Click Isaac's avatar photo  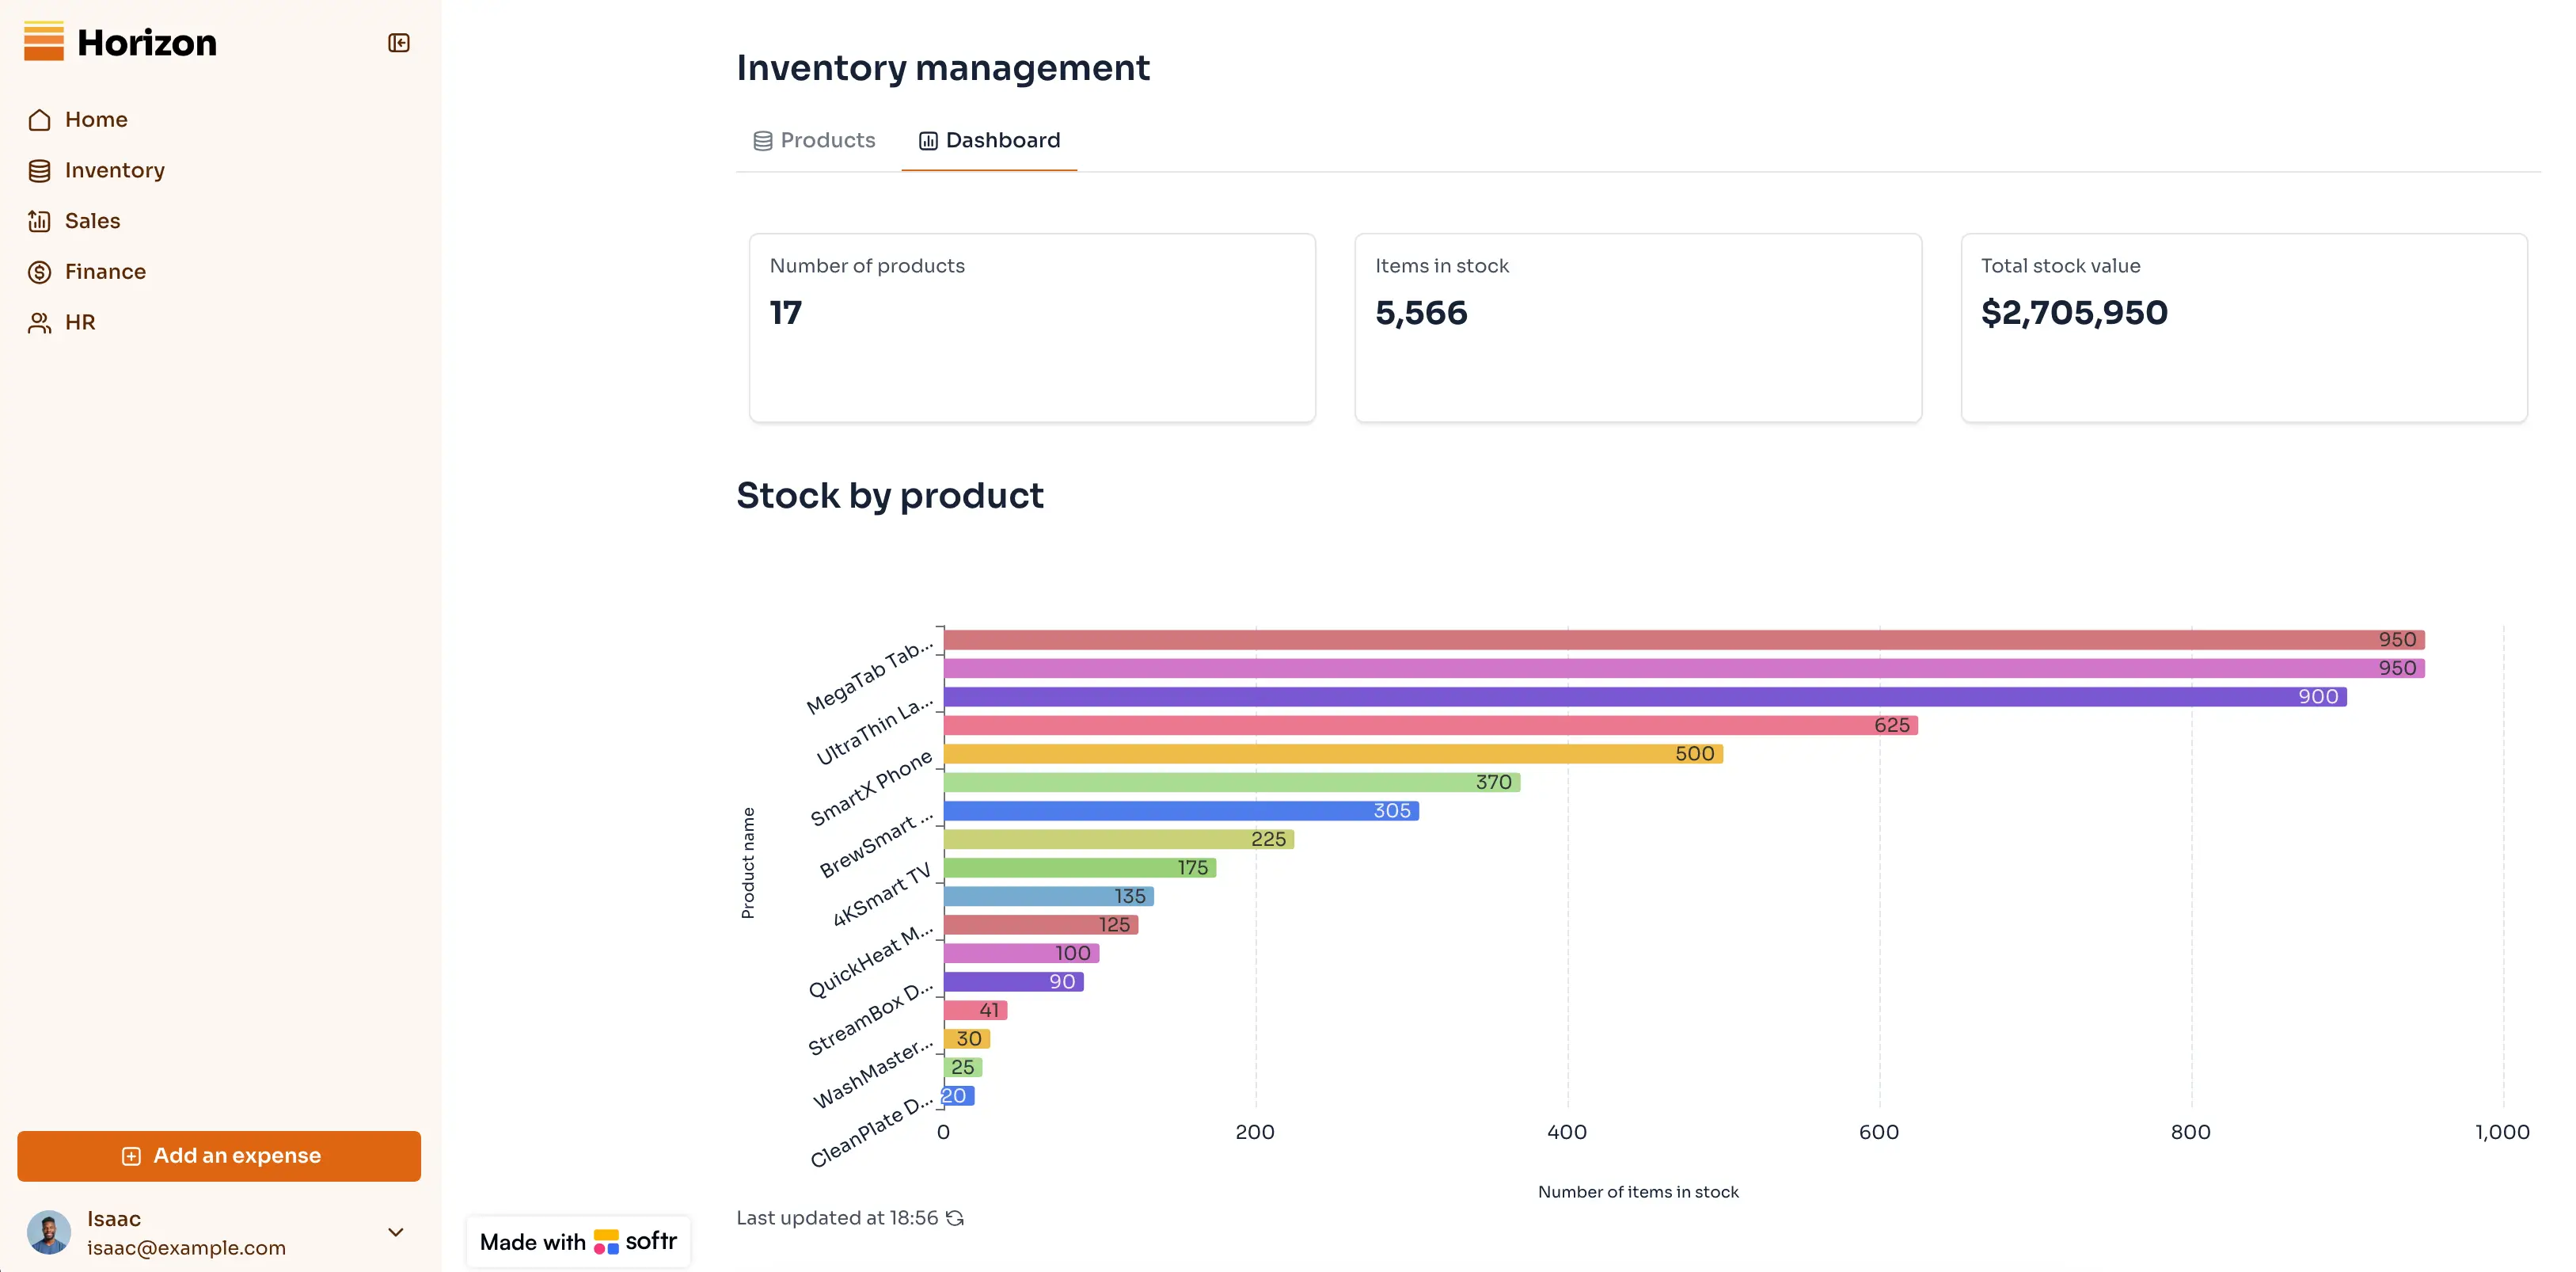click(49, 1232)
